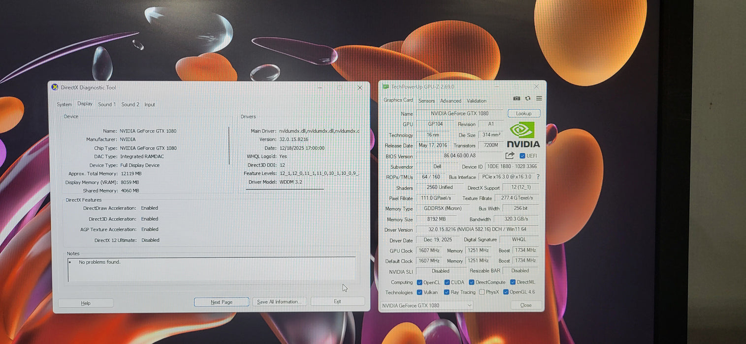The width and height of the screenshot is (746, 344).
Task: Click the Lookup button in GPU-Z
Action: click(523, 114)
